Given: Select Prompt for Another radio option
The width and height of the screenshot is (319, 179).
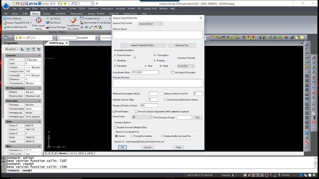Looking at the screenshot, I should [132, 136].
